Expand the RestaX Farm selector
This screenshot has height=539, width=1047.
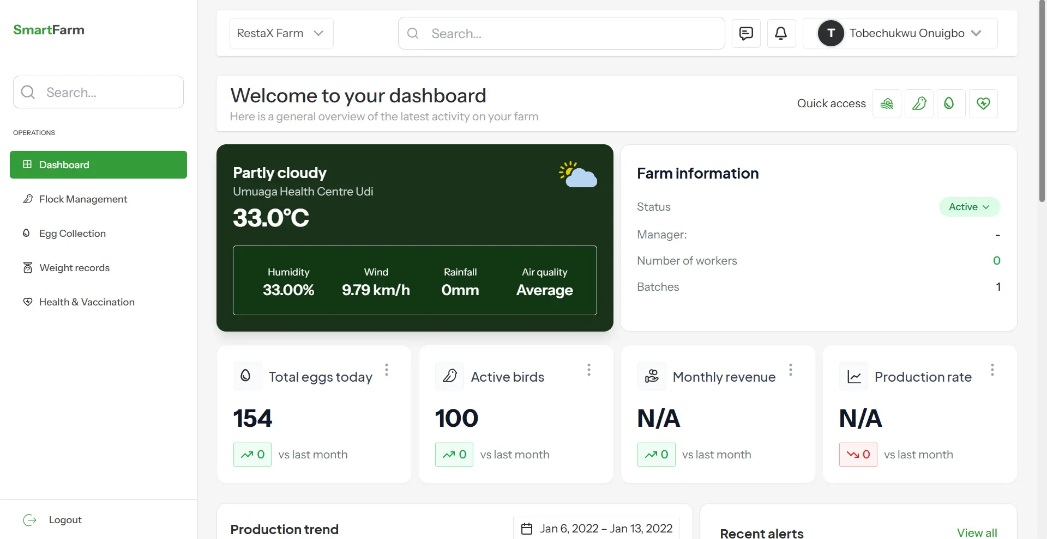281,33
